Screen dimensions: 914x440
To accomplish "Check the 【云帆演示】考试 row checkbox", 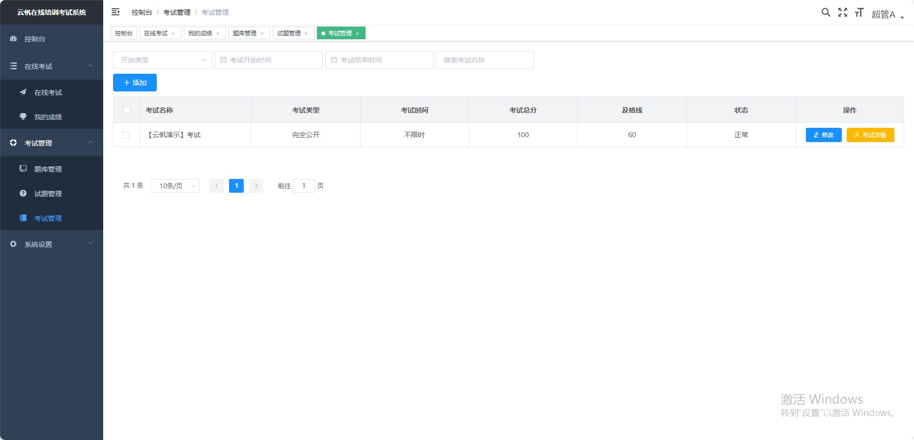I will click(126, 135).
